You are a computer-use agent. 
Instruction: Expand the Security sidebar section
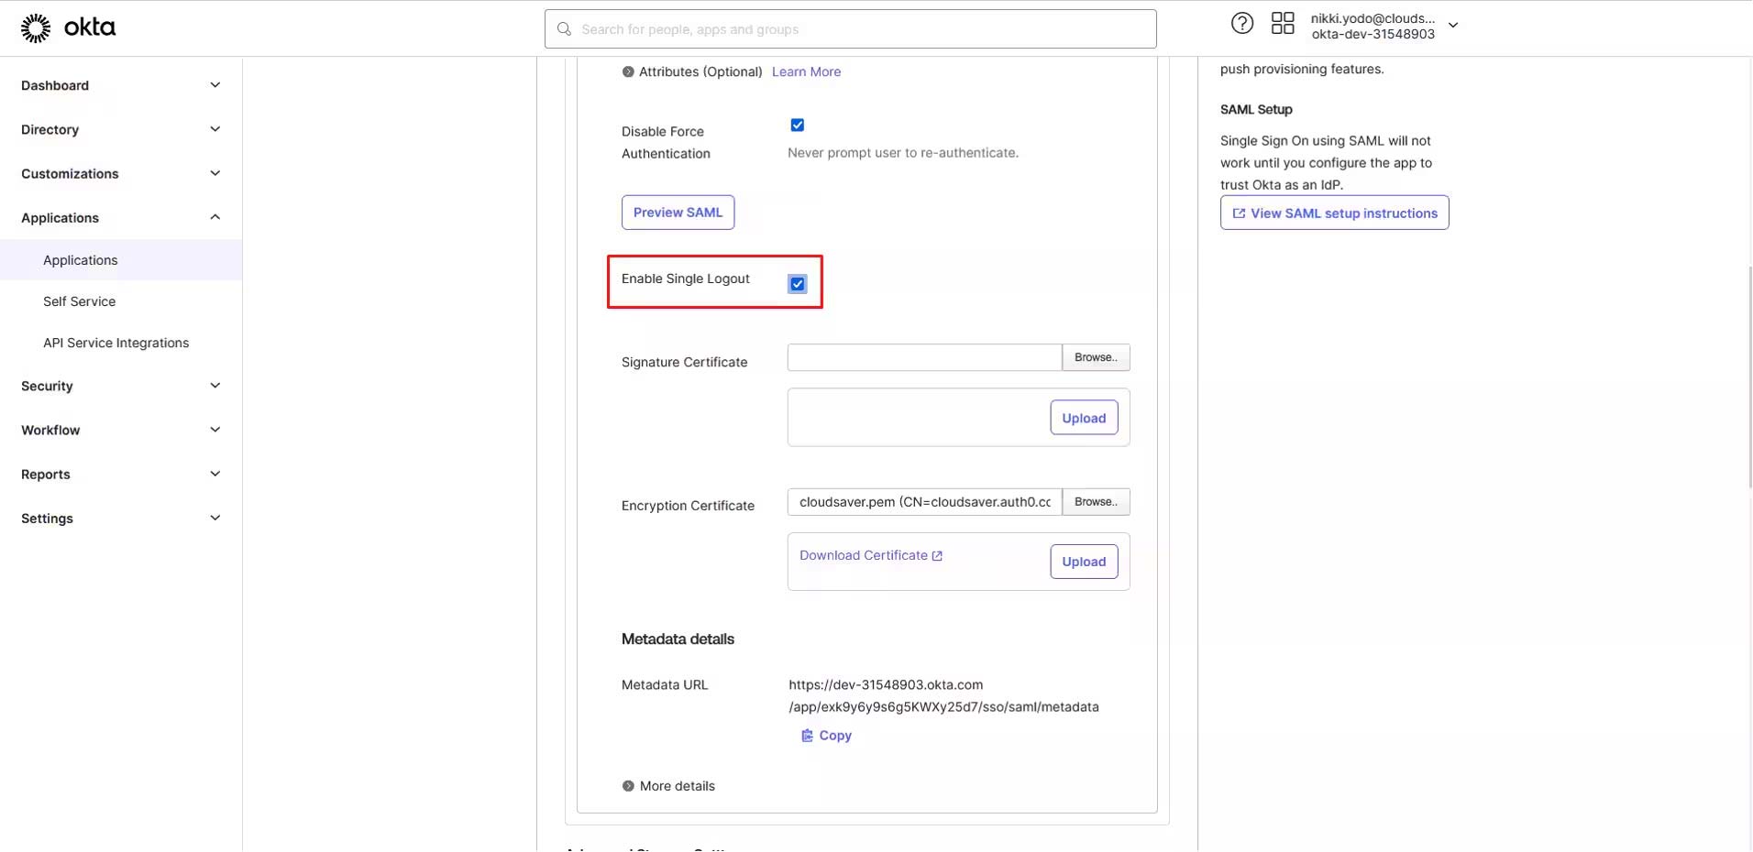tap(215, 386)
